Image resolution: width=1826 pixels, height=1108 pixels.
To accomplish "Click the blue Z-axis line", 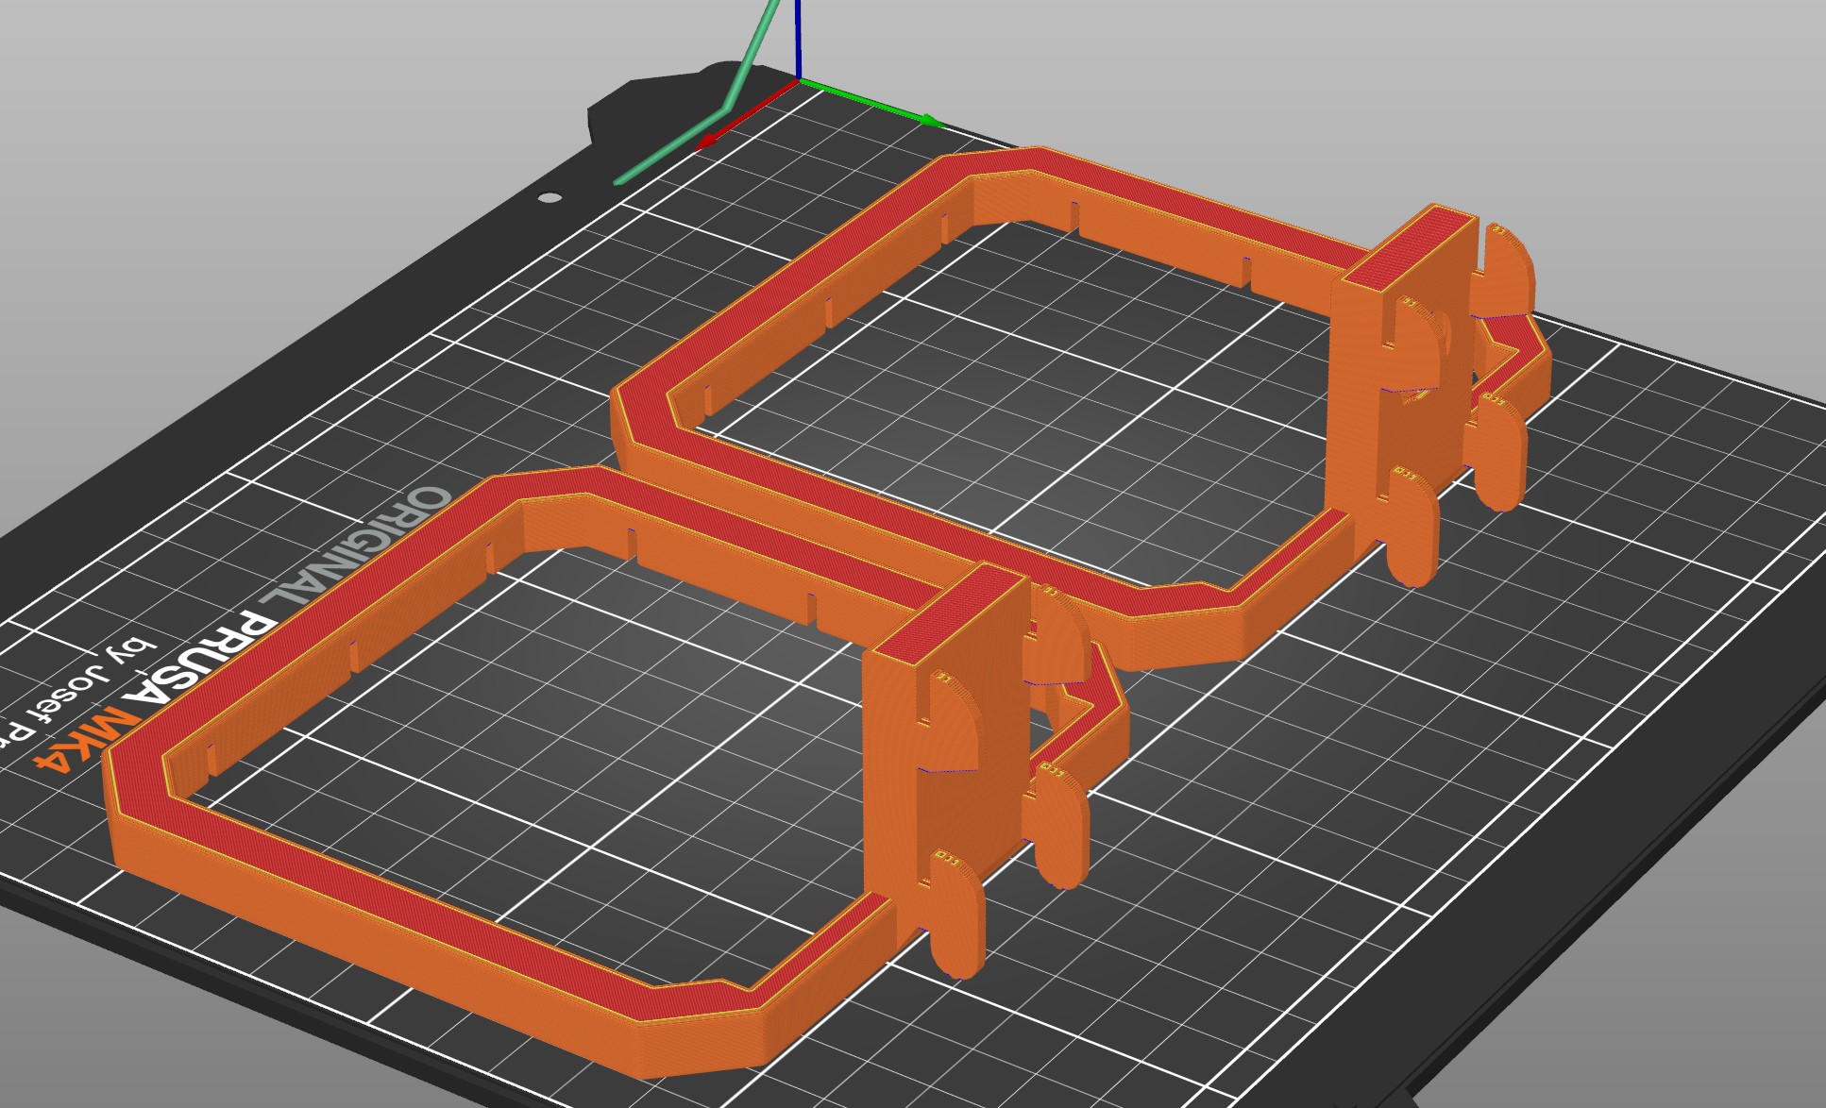I will pos(799,40).
